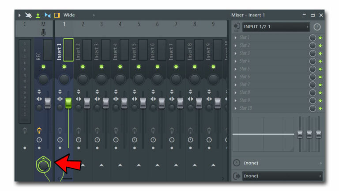The height and width of the screenshot is (191, 339).
Task: Toggle Insert 3 swap left-right channels arrows
Action: [97, 99]
